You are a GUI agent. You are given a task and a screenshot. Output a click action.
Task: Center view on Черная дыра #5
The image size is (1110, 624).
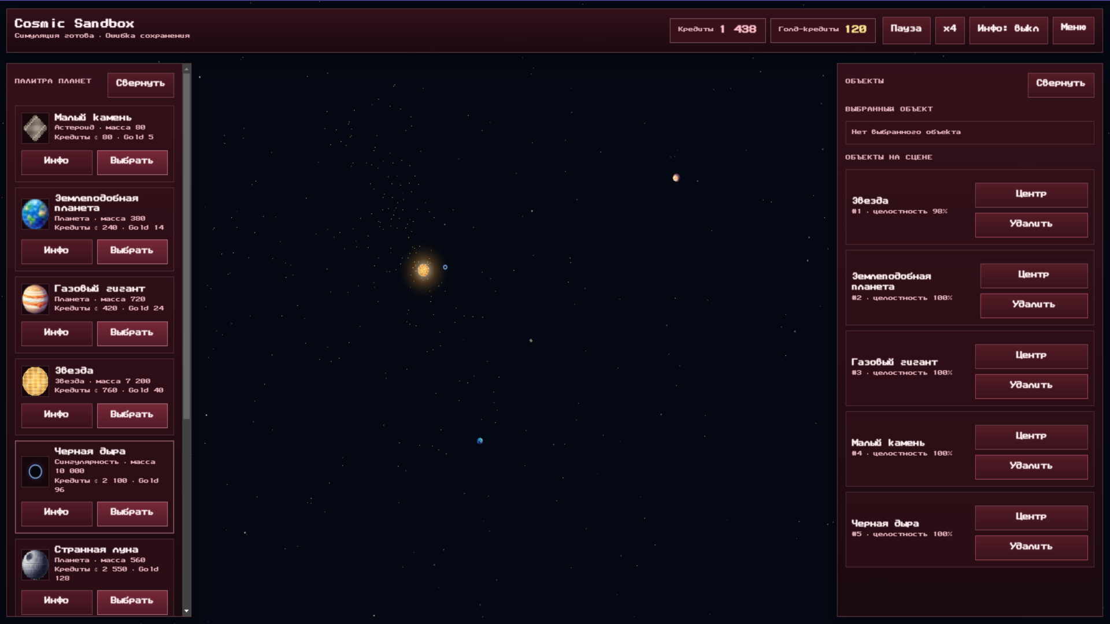coord(1031,518)
